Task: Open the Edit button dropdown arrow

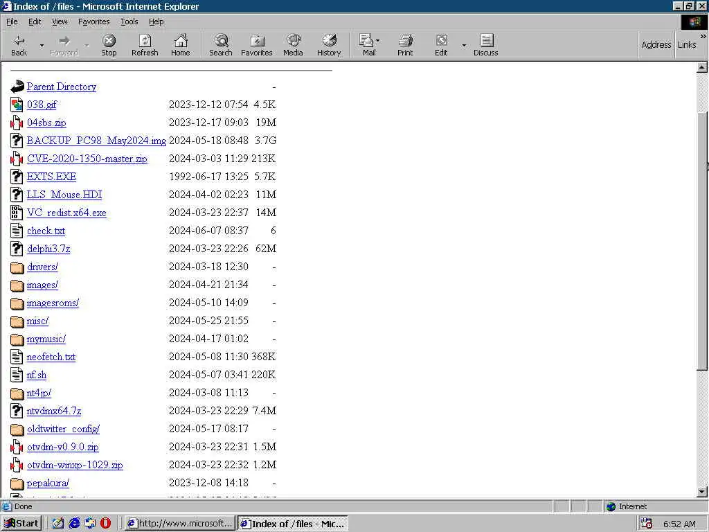Action: click(463, 45)
